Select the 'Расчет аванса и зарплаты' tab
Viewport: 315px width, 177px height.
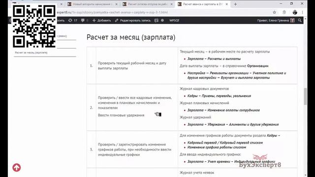click(x=203, y=4)
